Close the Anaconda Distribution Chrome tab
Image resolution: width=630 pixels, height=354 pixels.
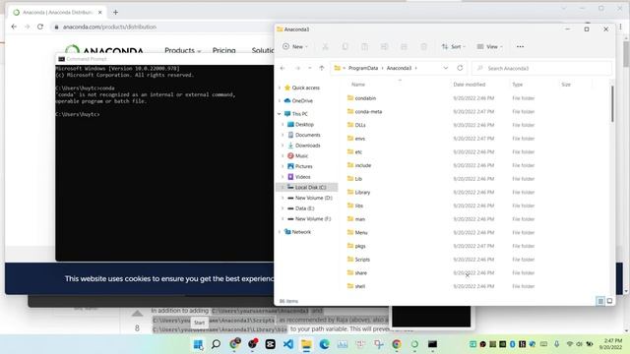(x=100, y=13)
